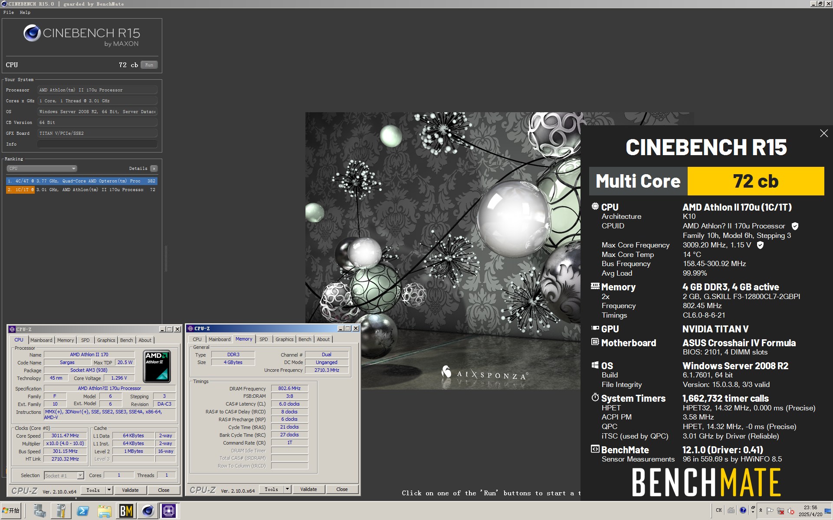The image size is (833, 520).
Task: Click the BenchMate section icon in panel
Action: (x=595, y=449)
